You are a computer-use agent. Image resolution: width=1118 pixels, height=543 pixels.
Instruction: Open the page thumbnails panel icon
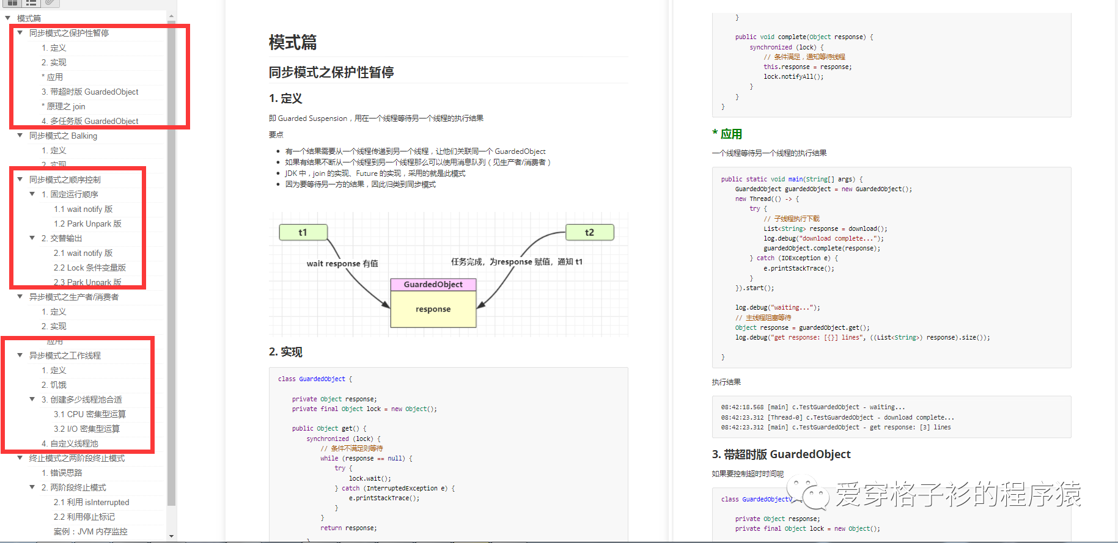pyautogui.click(x=12, y=2)
